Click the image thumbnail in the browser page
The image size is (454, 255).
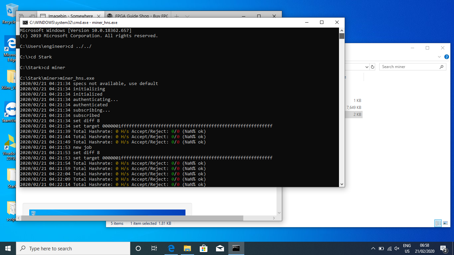coord(107,212)
